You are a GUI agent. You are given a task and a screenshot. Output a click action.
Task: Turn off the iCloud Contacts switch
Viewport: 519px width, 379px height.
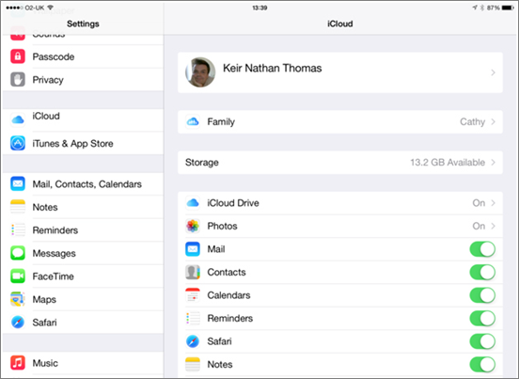pos(482,272)
